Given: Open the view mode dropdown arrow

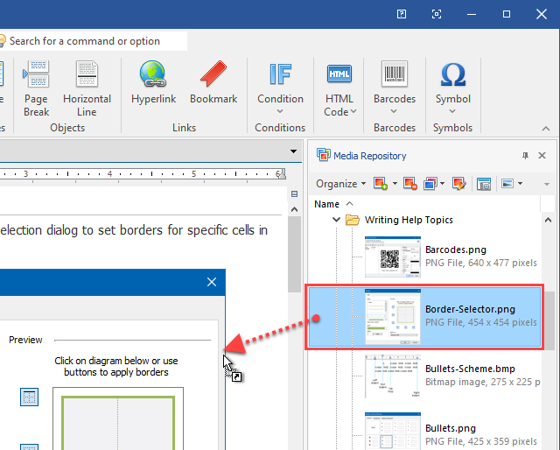Looking at the screenshot, I should coord(520,184).
